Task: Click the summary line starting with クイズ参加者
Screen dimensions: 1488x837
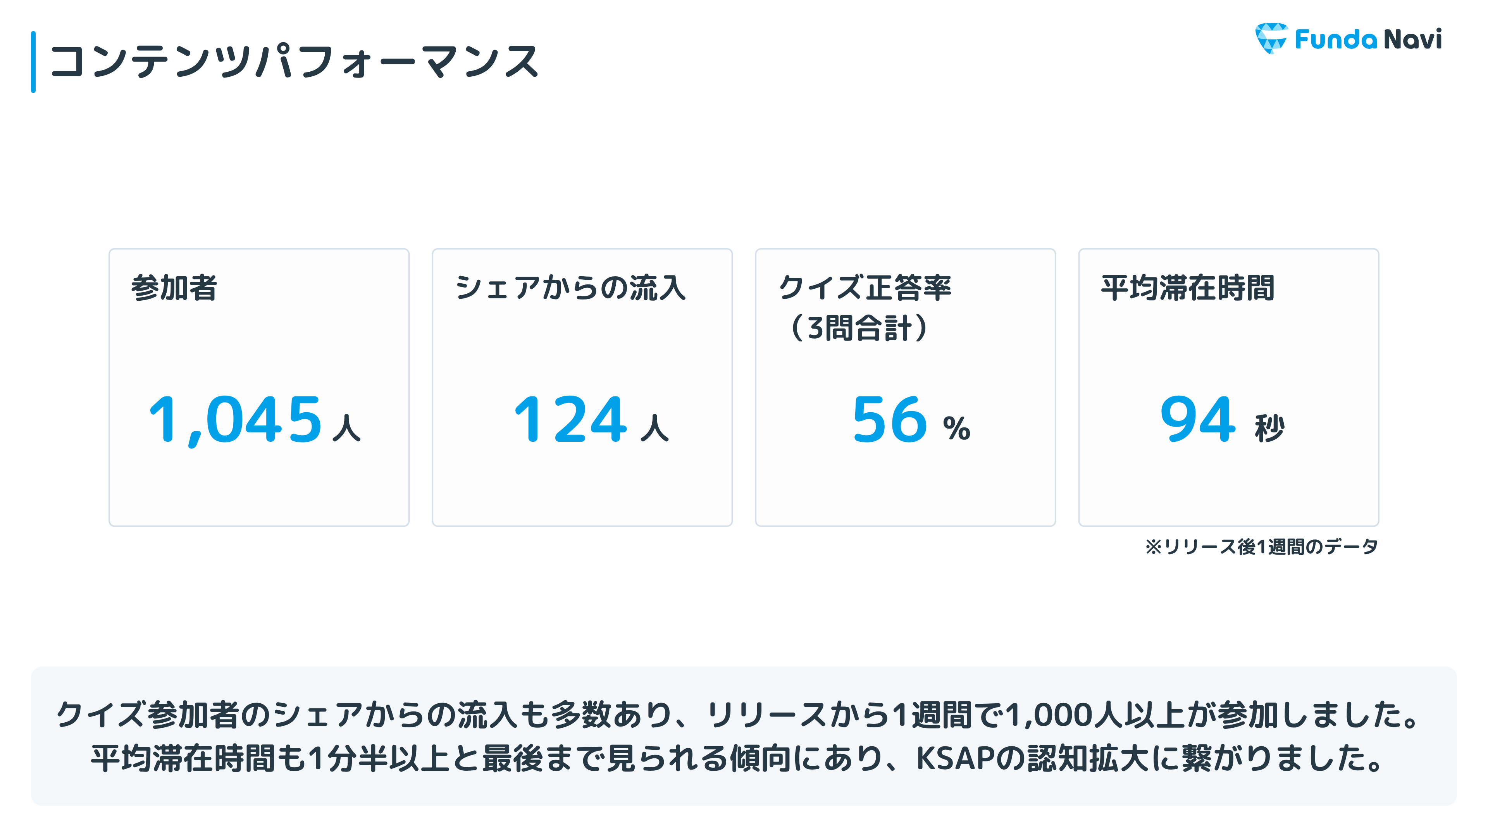Action: 738,715
